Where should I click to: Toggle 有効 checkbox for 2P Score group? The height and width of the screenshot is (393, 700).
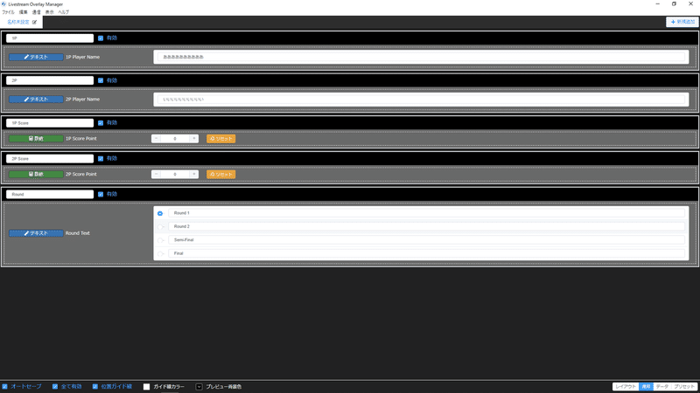[101, 159]
